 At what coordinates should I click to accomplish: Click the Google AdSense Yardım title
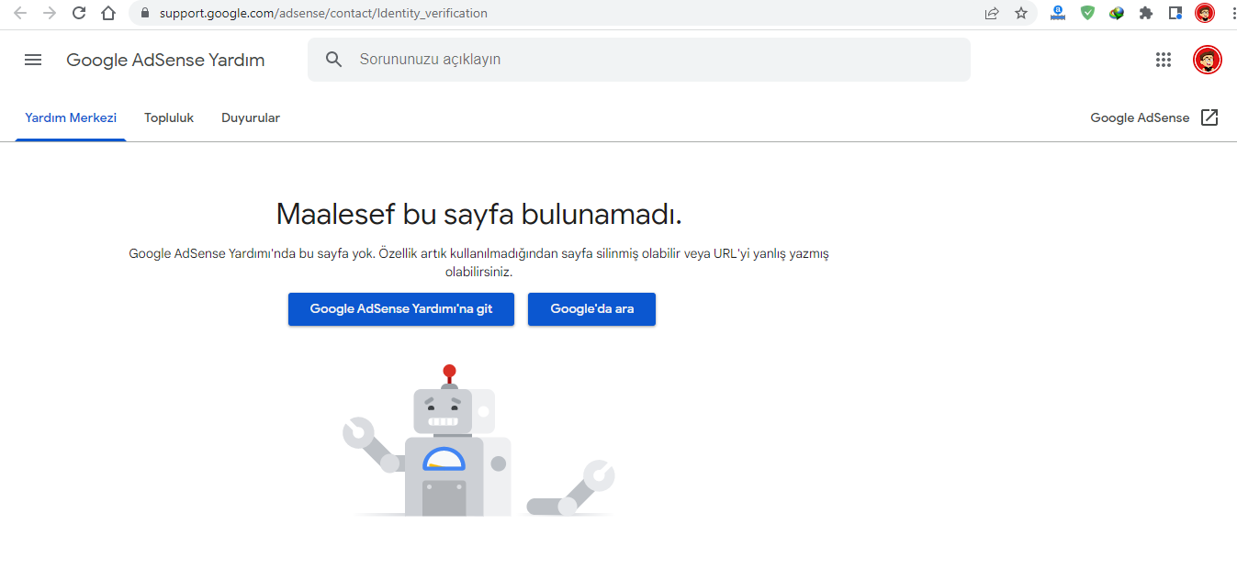(165, 61)
